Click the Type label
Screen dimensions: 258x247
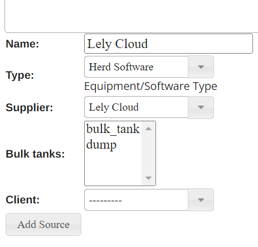point(20,75)
